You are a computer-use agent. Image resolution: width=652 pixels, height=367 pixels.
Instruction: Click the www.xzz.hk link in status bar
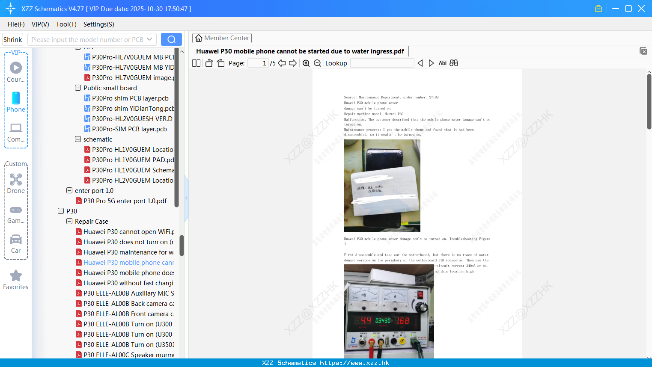click(354, 363)
